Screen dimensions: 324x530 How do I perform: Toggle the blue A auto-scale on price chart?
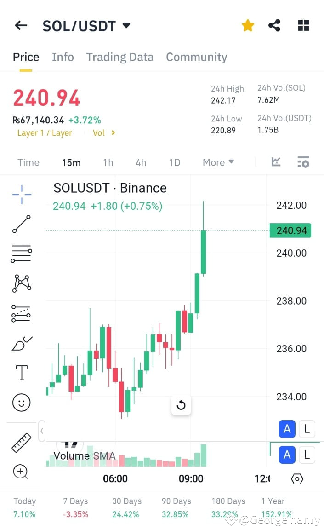(x=287, y=429)
